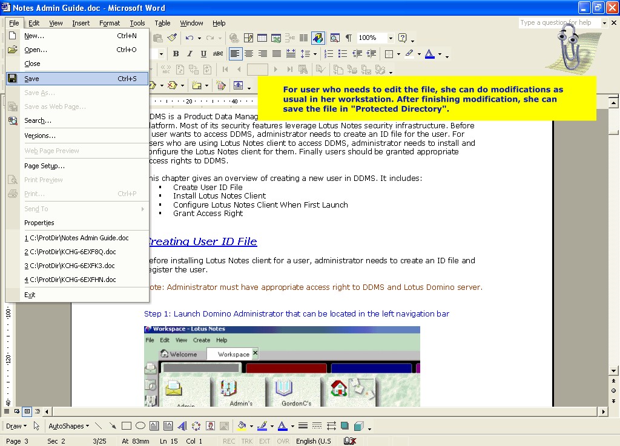Select the Rectangle drawing tool

tap(127, 426)
